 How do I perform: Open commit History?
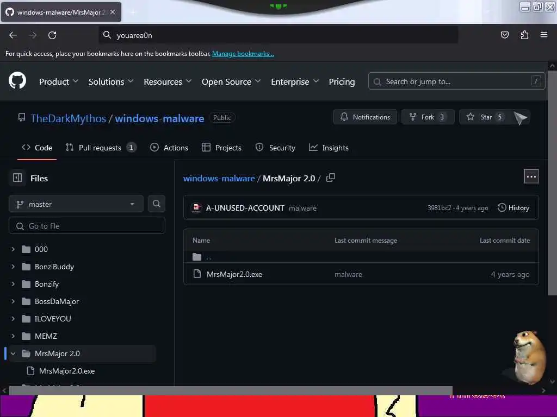click(513, 208)
